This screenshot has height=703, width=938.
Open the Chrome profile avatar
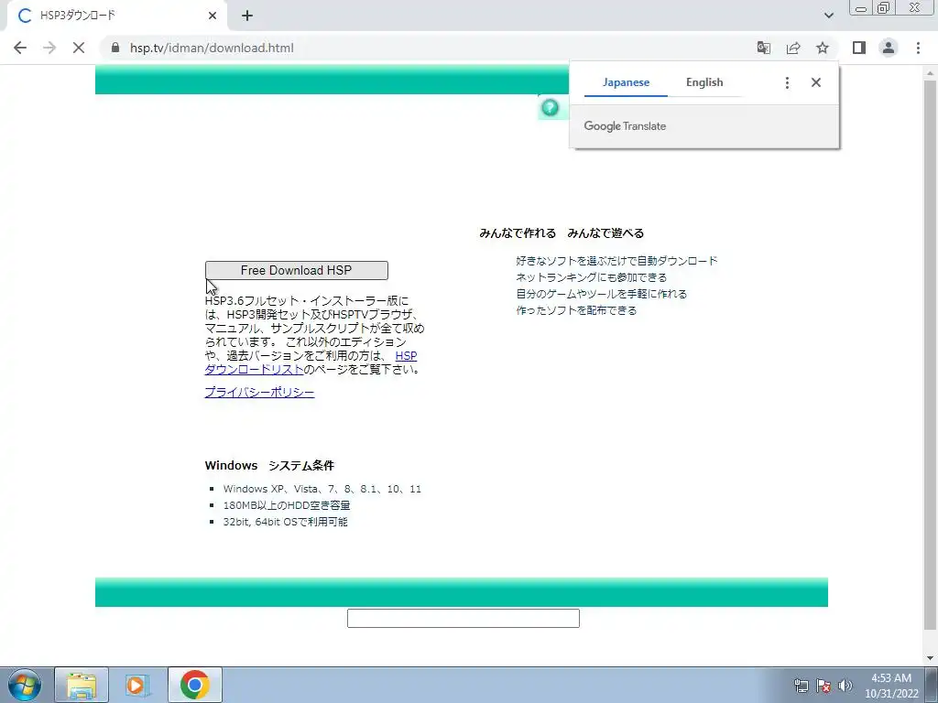coord(889,48)
